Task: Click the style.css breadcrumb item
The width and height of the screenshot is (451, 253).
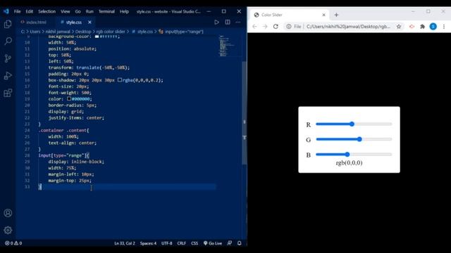Action: point(142,32)
